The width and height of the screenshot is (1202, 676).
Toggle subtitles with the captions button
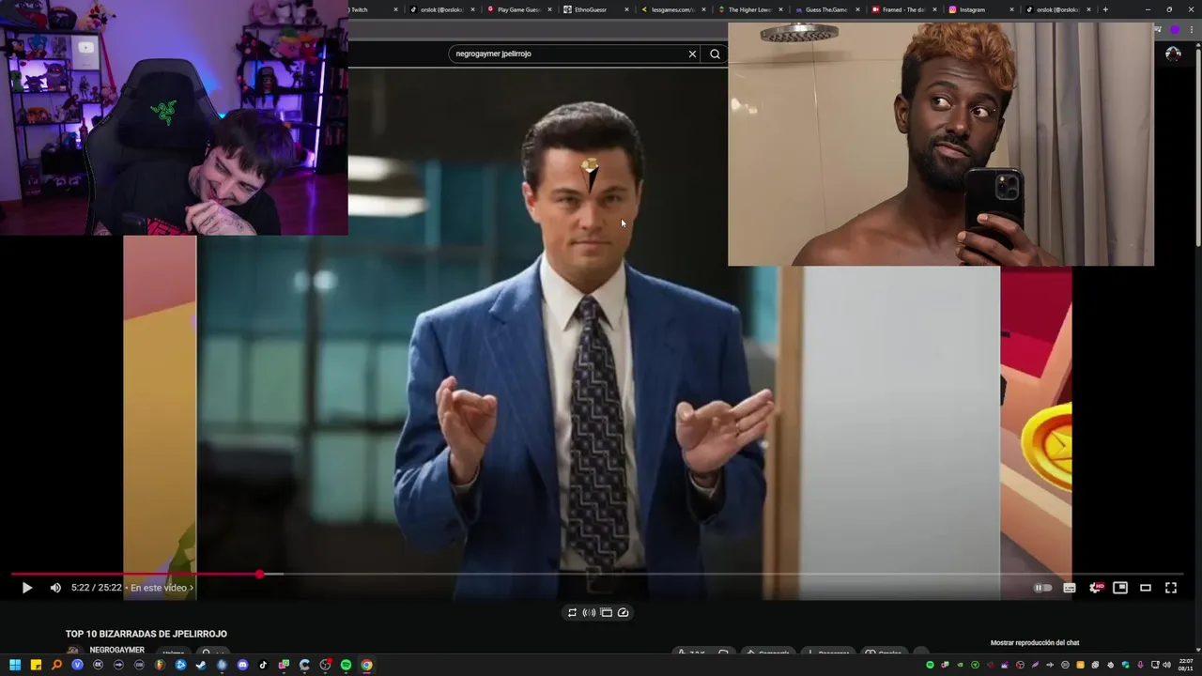tap(1069, 588)
